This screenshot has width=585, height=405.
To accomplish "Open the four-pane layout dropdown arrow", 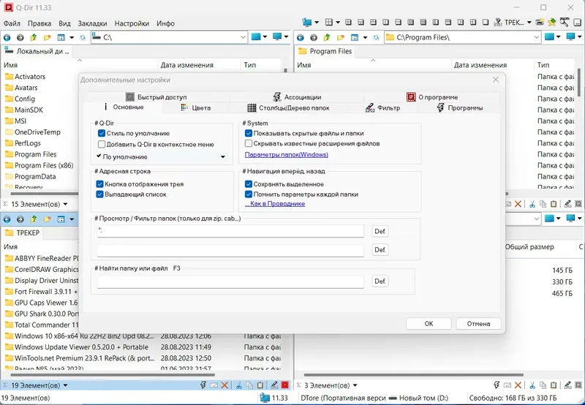I will 338,23.
